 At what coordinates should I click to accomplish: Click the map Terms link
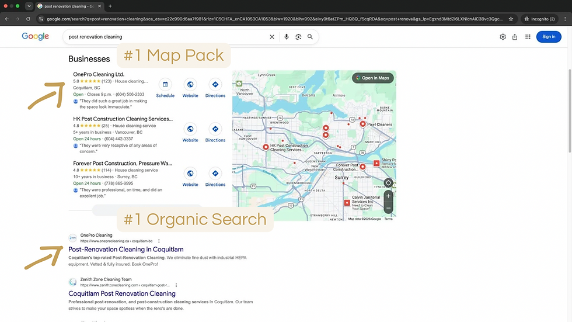389,219
